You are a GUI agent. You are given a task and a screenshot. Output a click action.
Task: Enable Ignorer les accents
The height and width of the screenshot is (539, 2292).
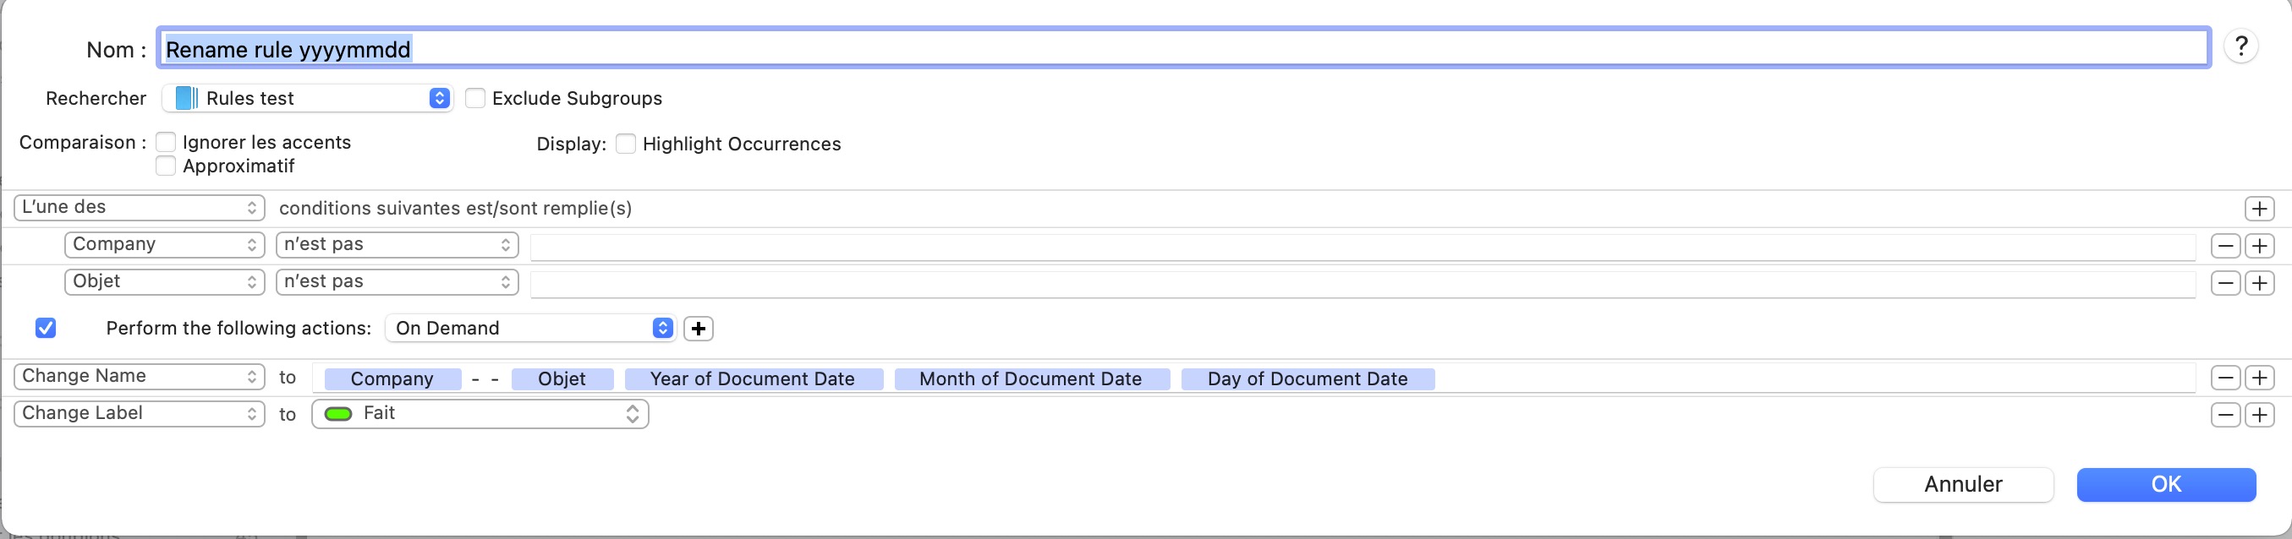tap(166, 142)
